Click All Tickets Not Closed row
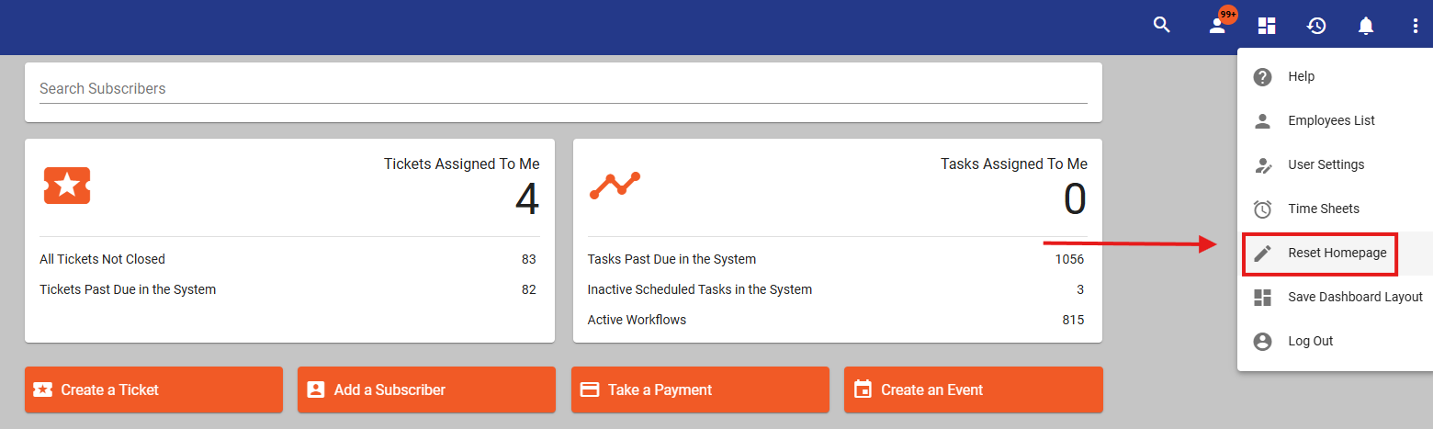Image resolution: width=1433 pixels, height=429 pixels. pos(288,259)
